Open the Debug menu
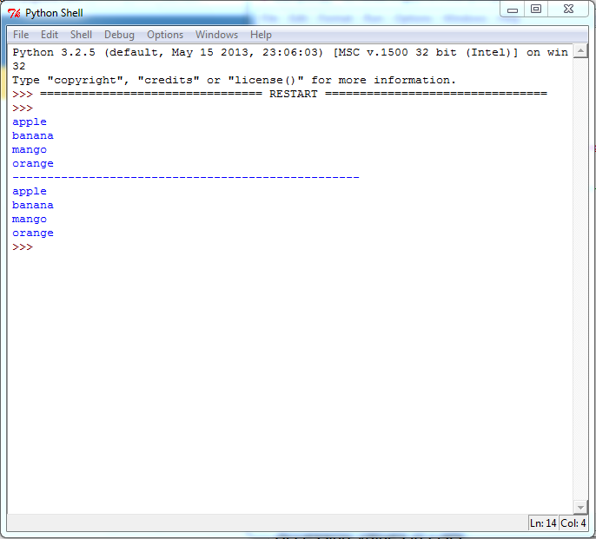596x539 pixels. (119, 35)
